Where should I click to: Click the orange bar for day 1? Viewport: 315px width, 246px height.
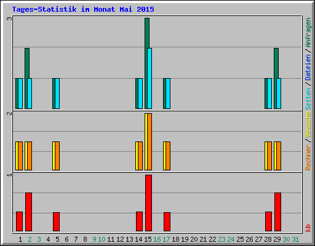click(20, 156)
